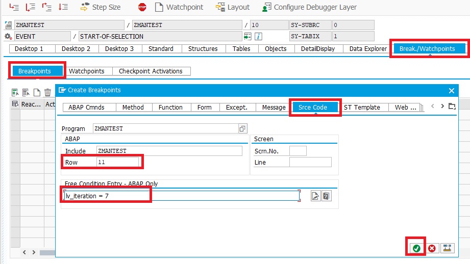Select the Watchpoints sub-tab
This screenshot has width=470, height=264.
point(87,71)
